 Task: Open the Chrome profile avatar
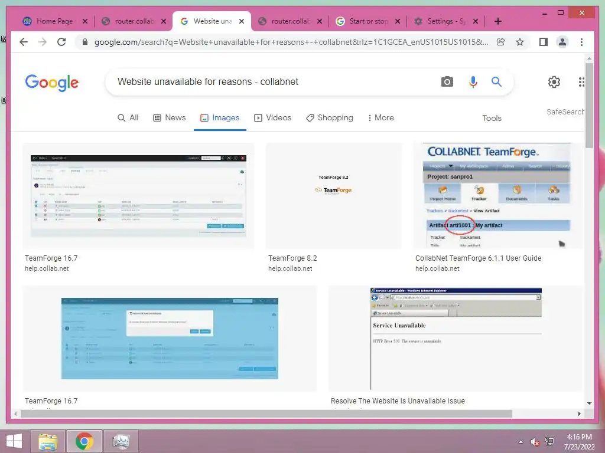(562, 42)
